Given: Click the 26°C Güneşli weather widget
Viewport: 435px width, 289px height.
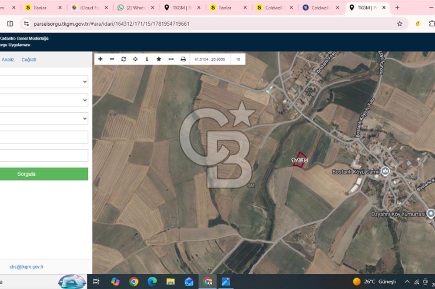Looking at the screenshot, I should pos(375,282).
